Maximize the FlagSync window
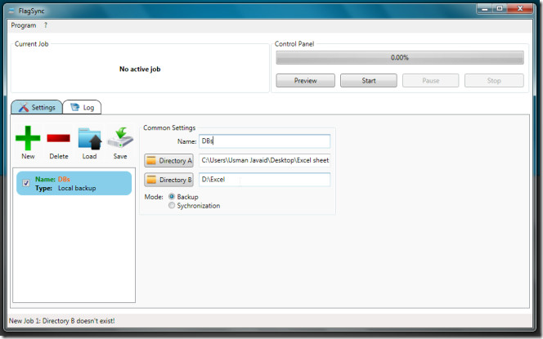The image size is (543, 339). pyautogui.click(x=500, y=9)
